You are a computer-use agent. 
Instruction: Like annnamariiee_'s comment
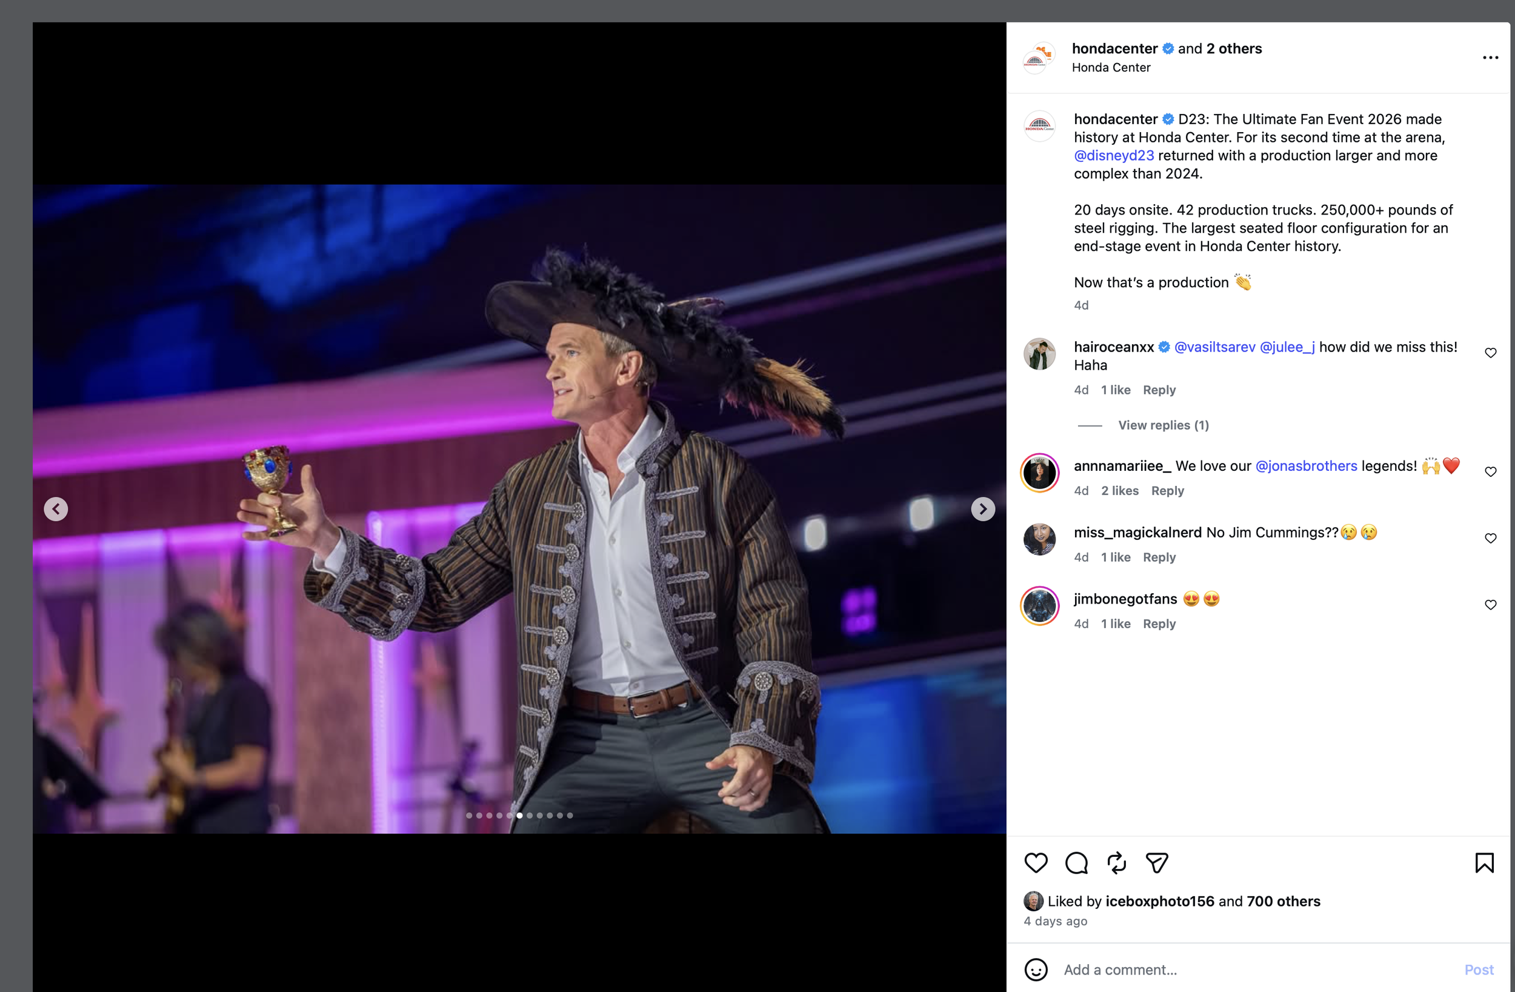(1490, 472)
